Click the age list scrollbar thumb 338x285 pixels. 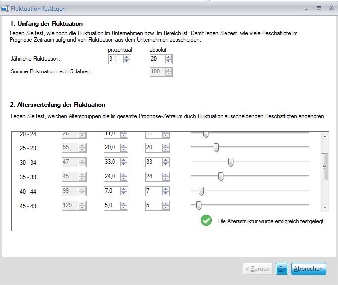click(325, 167)
